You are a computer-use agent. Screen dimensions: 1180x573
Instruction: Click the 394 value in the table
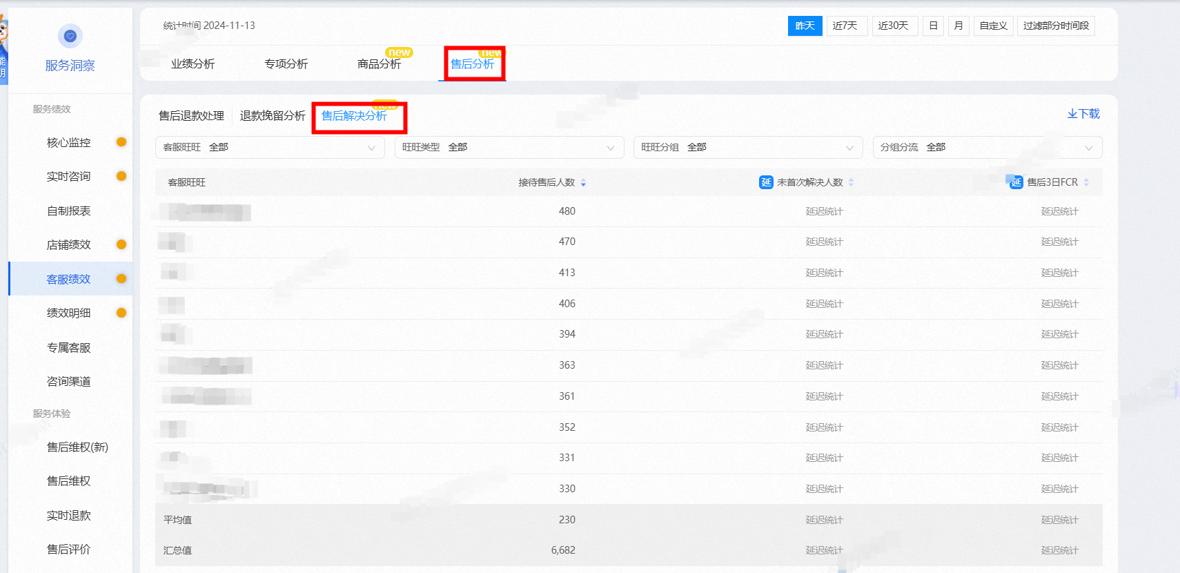coord(567,334)
